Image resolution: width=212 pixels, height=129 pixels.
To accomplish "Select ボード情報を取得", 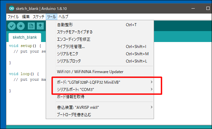I will click(100, 97).
